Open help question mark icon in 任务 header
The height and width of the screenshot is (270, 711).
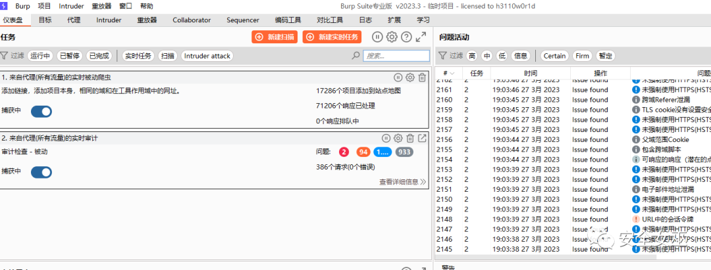click(407, 37)
